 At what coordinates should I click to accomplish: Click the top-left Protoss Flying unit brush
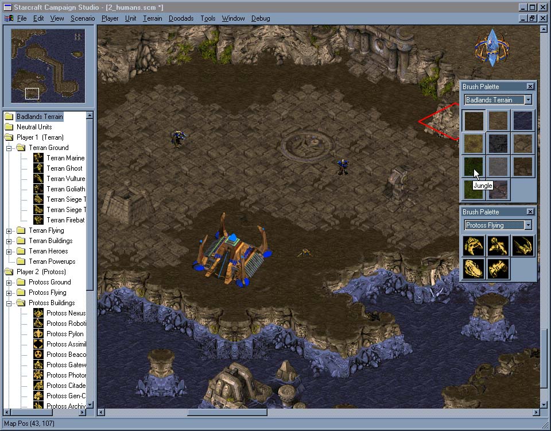[474, 245]
